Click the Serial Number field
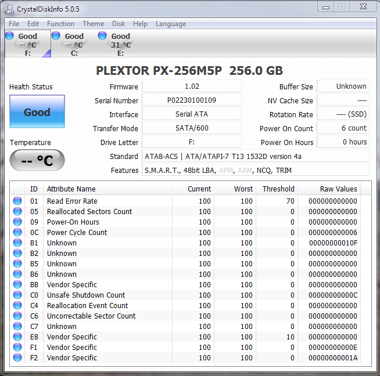 (191, 100)
